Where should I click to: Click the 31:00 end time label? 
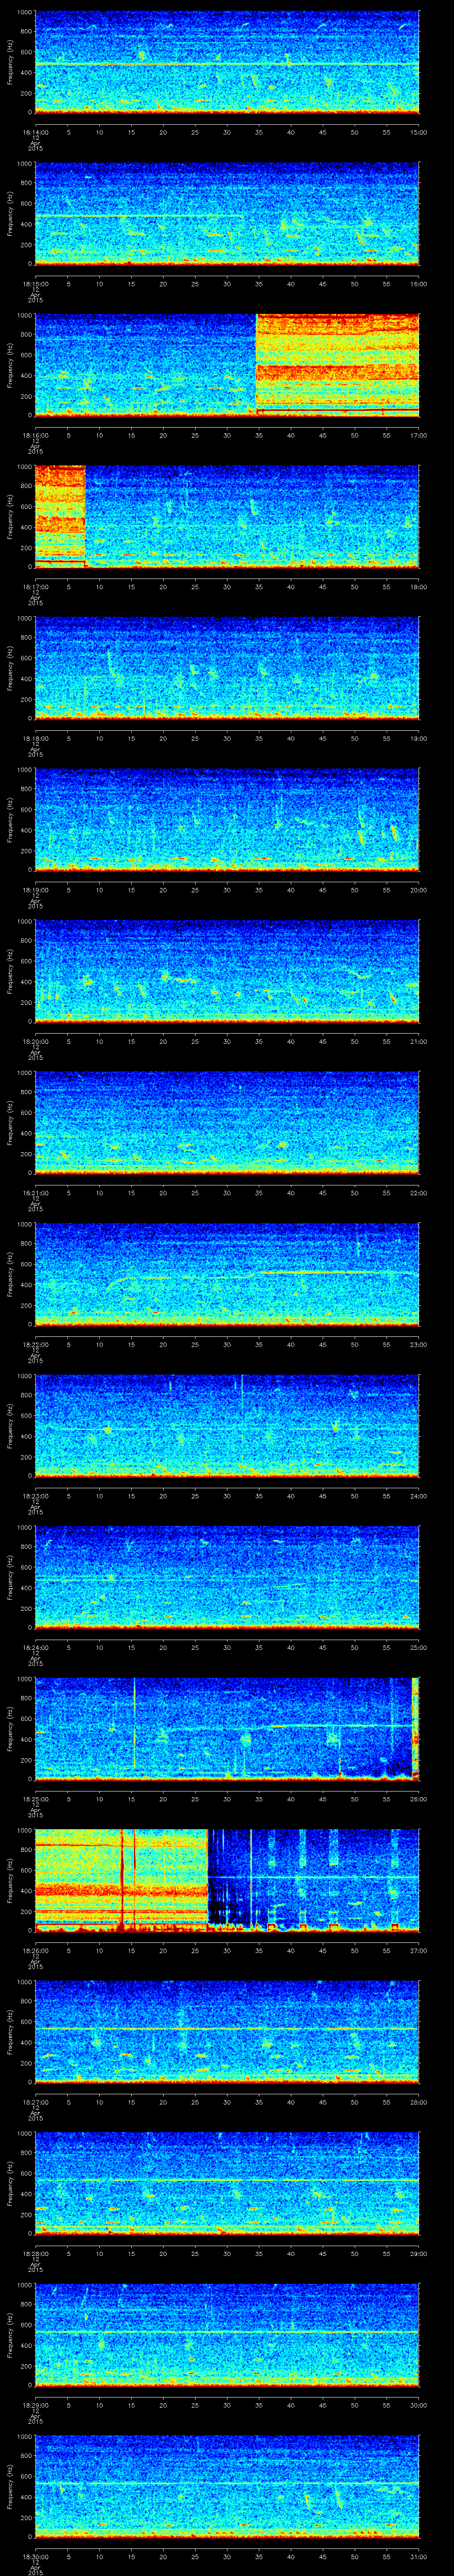[x=419, y=2556]
